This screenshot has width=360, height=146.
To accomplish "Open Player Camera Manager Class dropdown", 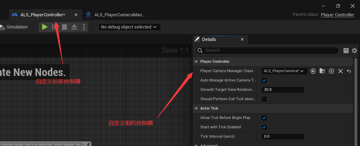I will [284, 71].
